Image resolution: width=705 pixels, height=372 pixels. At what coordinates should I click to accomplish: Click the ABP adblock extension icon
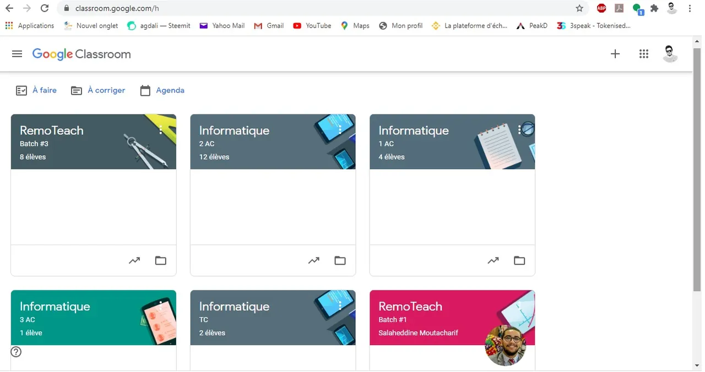[x=601, y=8]
